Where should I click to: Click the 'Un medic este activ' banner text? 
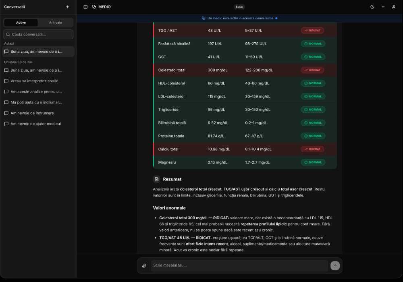[240, 18]
